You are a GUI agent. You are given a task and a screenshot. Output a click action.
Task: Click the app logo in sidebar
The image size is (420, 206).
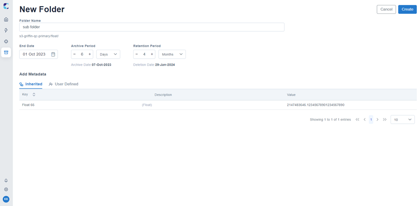coord(6,6)
